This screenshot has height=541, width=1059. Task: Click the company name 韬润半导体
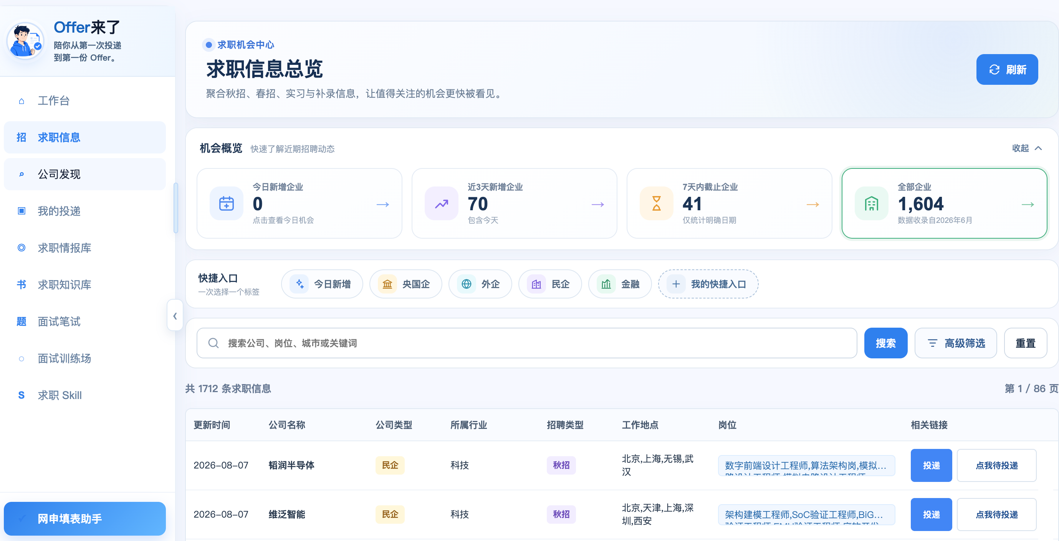[x=291, y=465]
